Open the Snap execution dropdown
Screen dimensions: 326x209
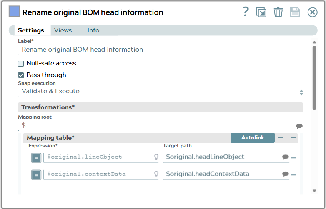[x=160, y=92]
